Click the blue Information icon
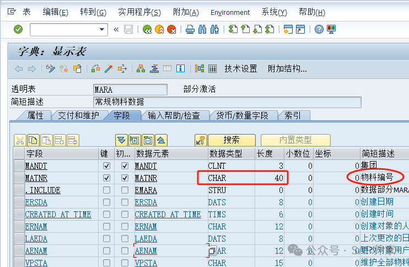 (180, 68)
